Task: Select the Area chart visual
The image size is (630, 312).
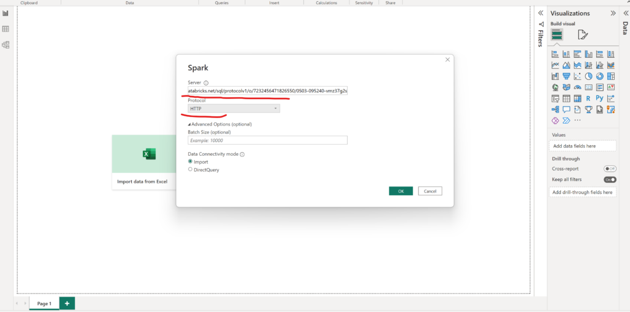Action: [x=567, y=65]
